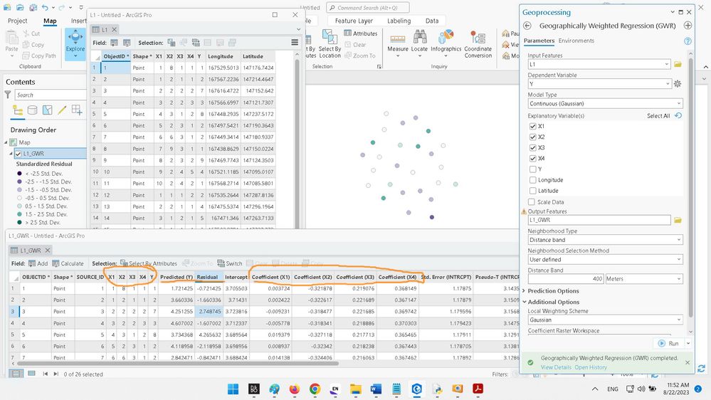
Task: Add the GWR tool to favorites with plus icon
Action: pyautogui.click(x=688, y=26)
